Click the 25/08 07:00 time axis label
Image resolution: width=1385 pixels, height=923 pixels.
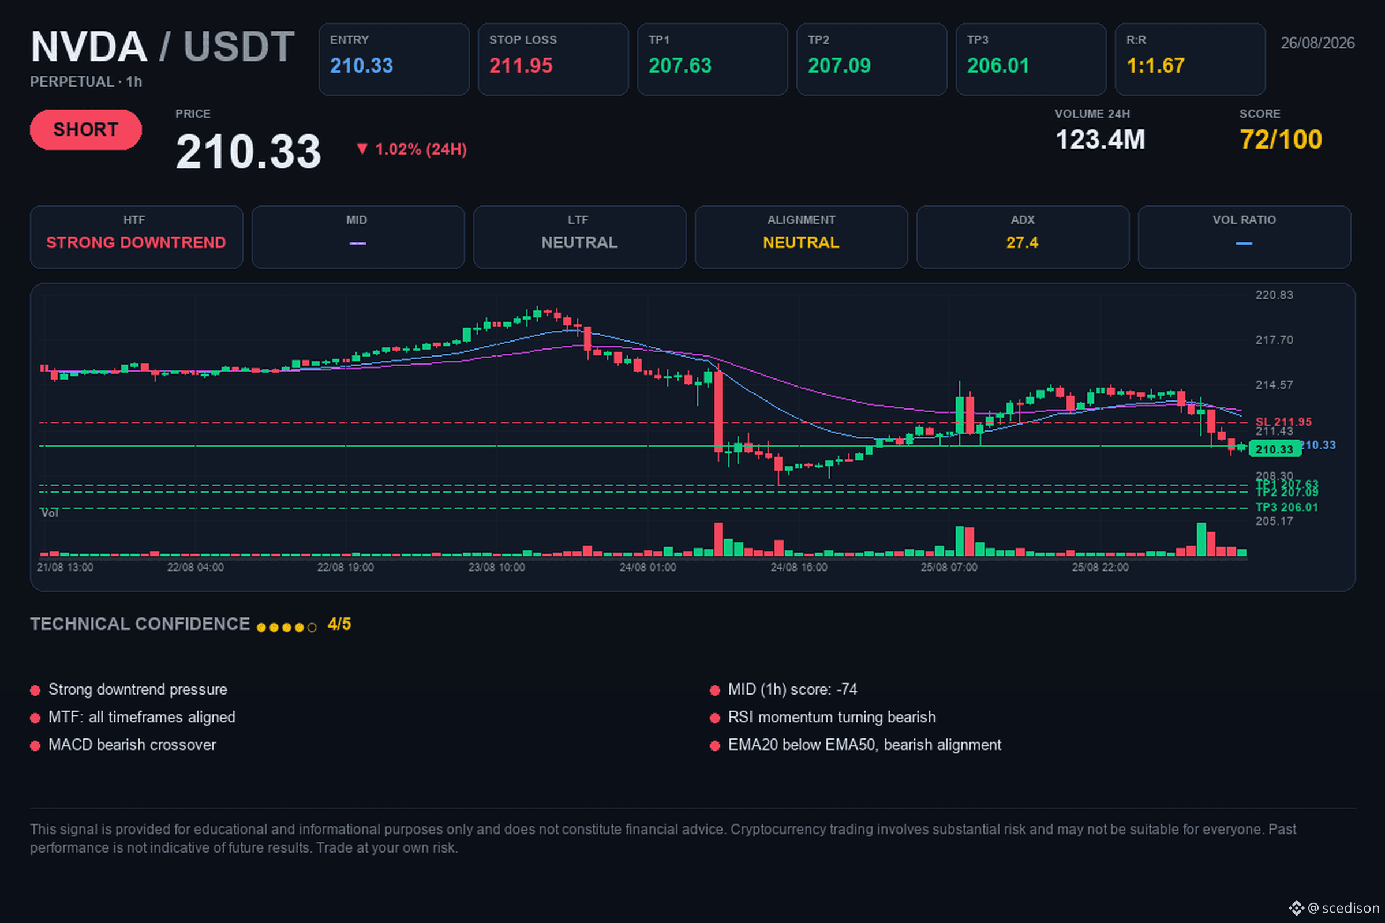[949, 568]
